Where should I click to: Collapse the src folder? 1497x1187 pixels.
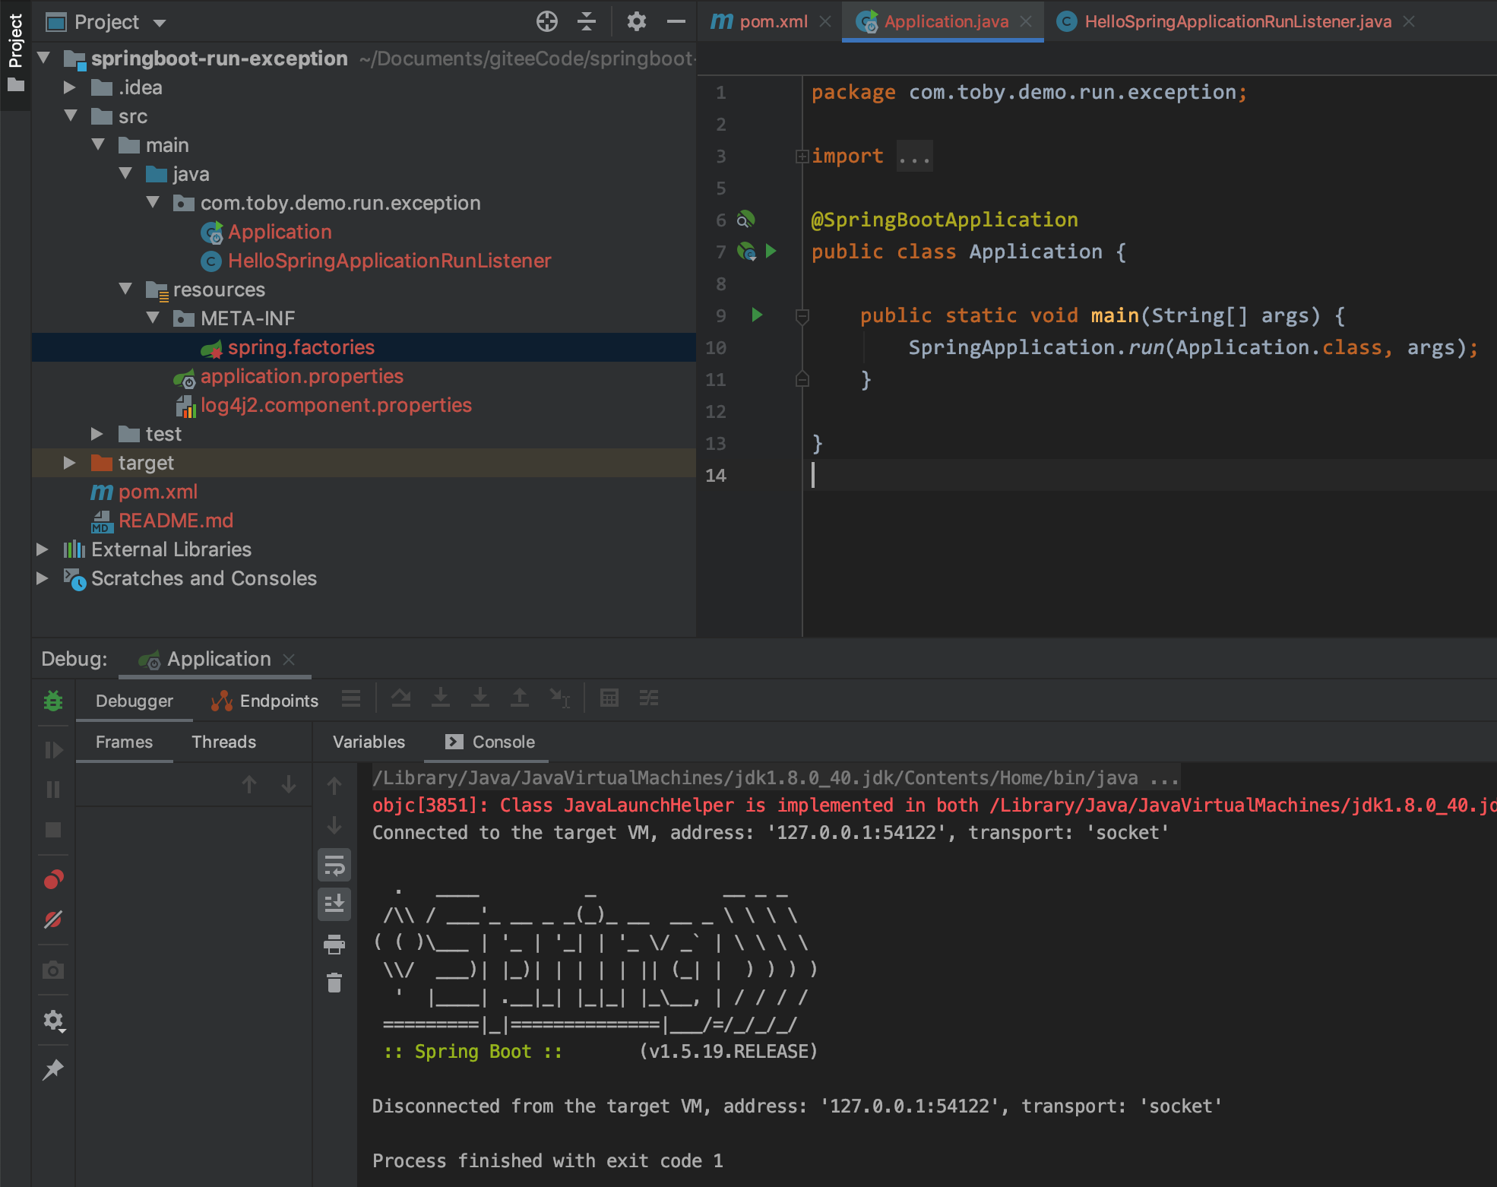(x=71, y=116)
